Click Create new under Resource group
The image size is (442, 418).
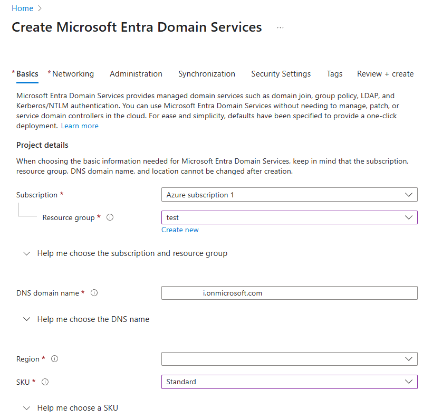(x=180, y=230)
